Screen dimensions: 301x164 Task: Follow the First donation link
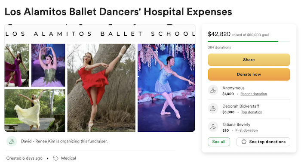pos(247,130)
